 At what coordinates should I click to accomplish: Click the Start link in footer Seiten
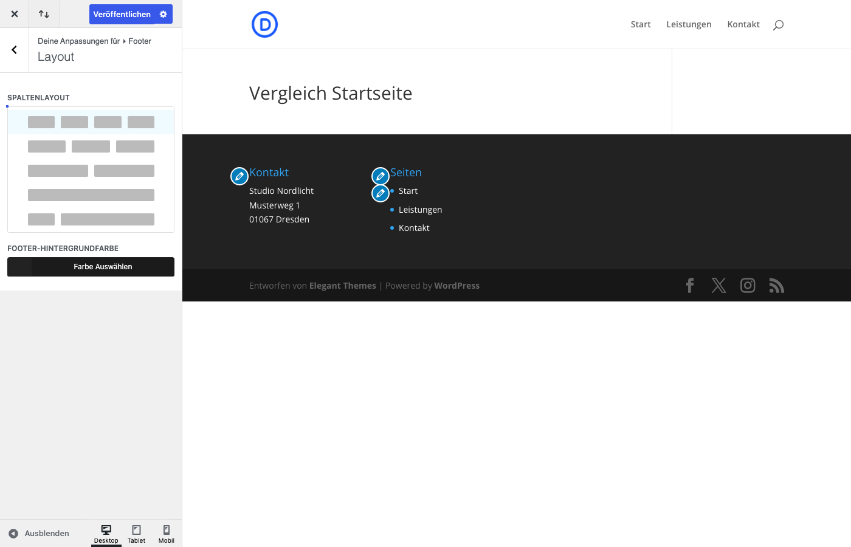coord(408,191)
